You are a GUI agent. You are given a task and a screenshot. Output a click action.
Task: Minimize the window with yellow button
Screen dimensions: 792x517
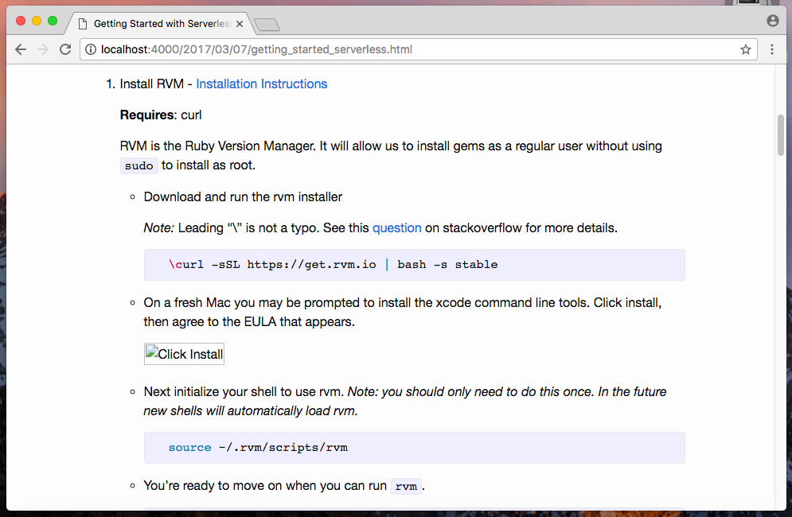click(37, 21)
